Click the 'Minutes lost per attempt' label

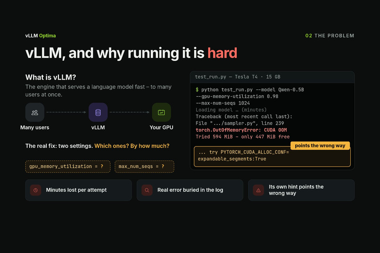[76, 190]
